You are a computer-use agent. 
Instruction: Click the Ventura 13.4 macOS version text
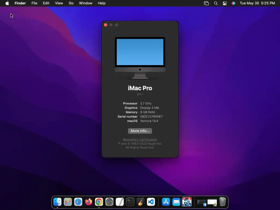tap(149, 121)
